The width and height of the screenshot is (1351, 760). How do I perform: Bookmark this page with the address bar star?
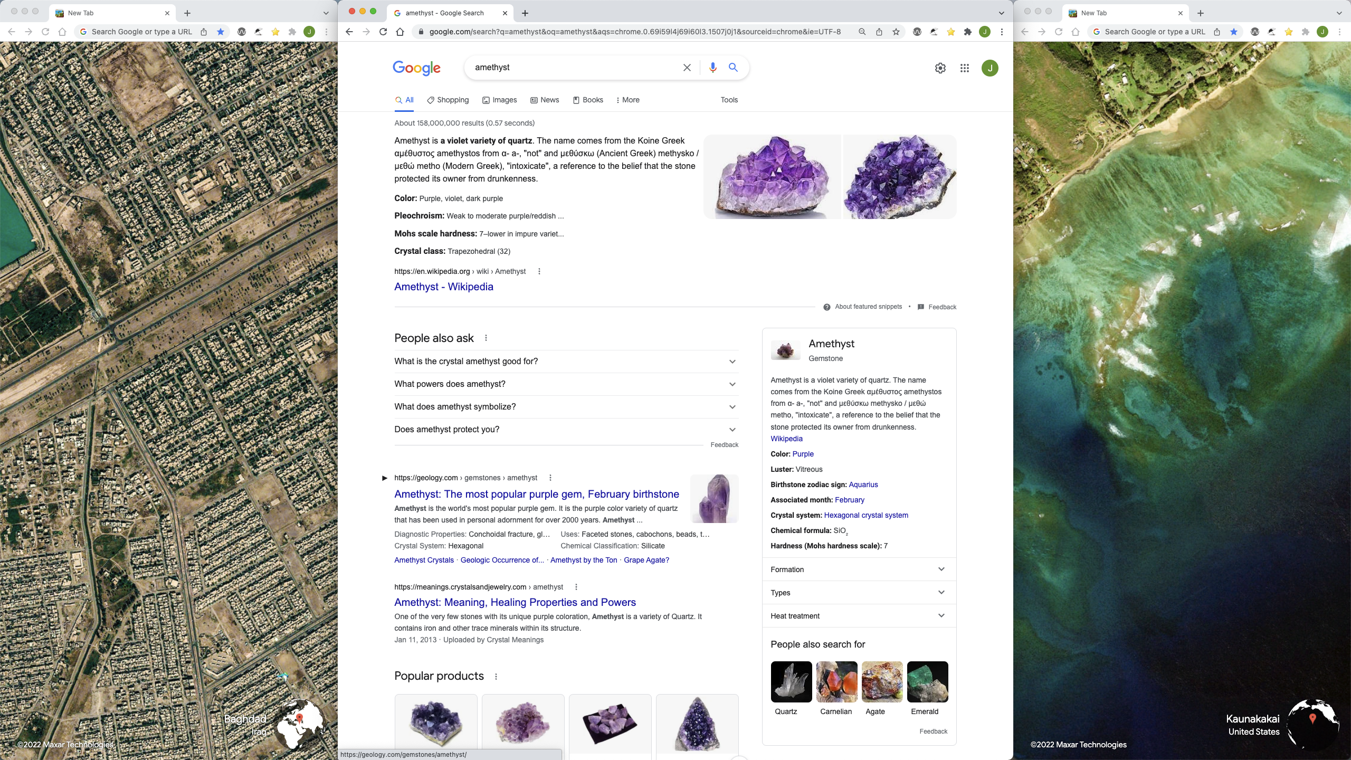coord(896,32)
